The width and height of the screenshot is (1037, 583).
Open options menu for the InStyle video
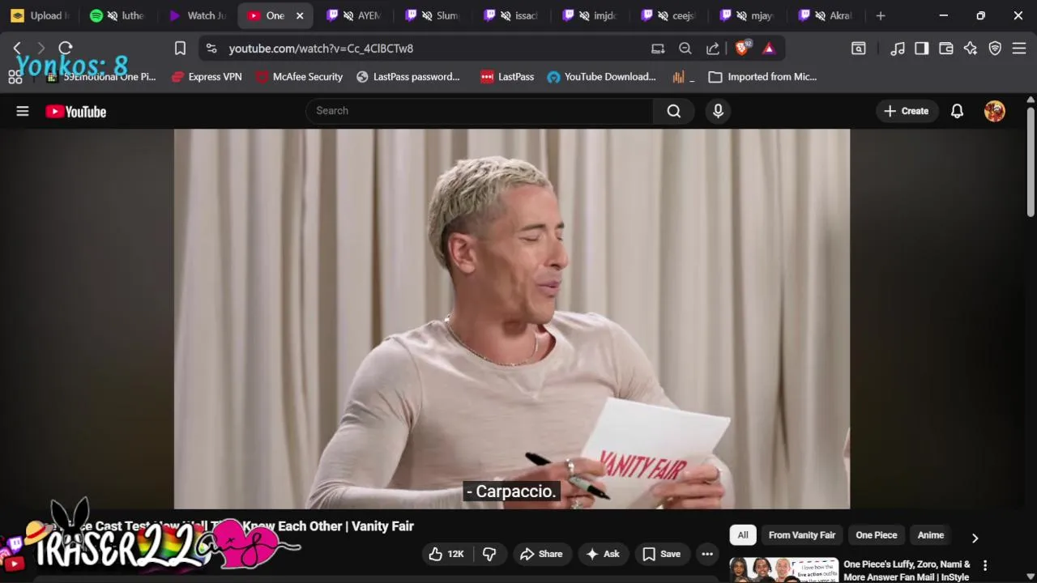pos(985,565)
